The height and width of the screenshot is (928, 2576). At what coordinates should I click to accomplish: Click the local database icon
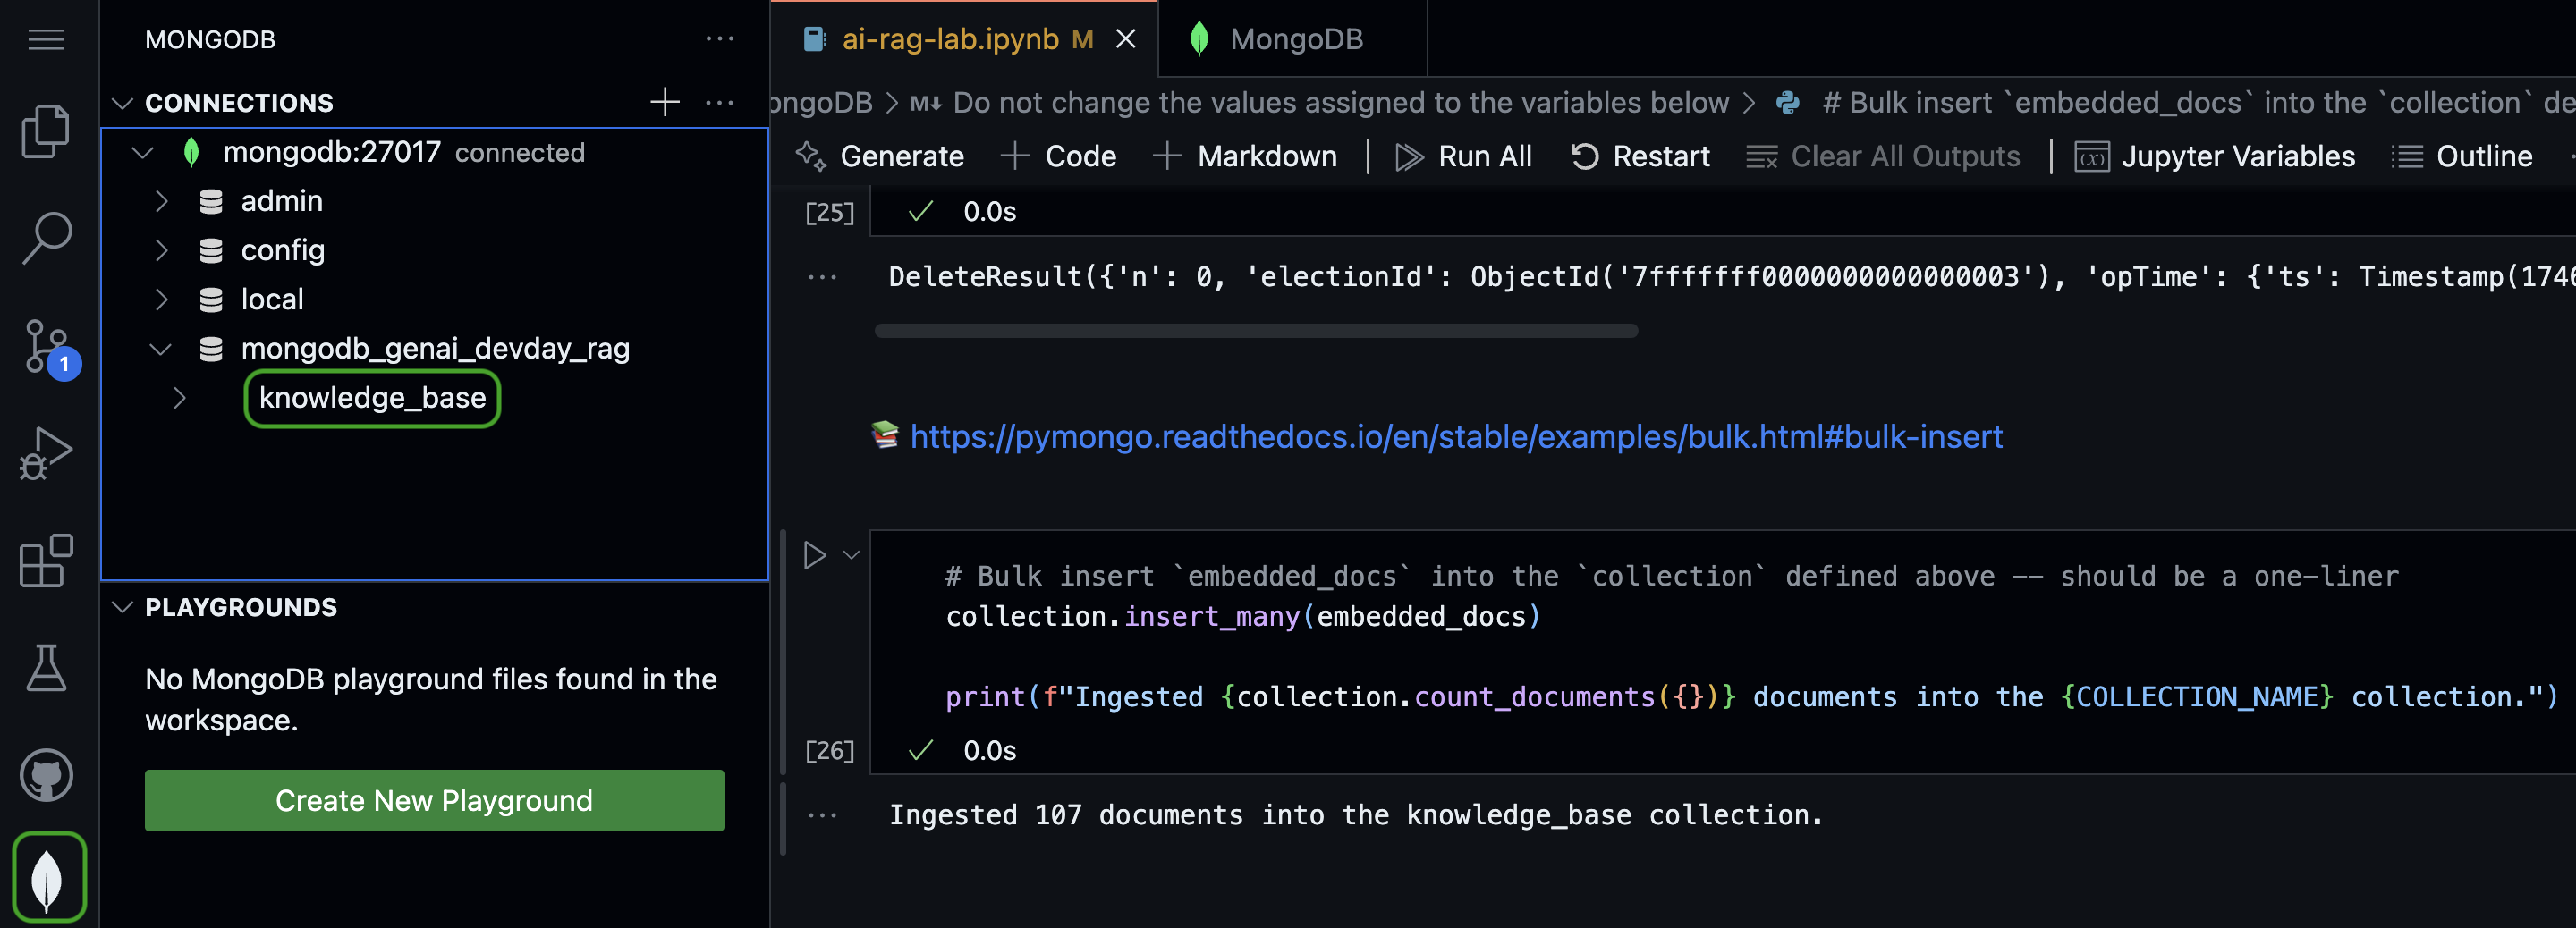pyautogui.click(x=211, y=300)
